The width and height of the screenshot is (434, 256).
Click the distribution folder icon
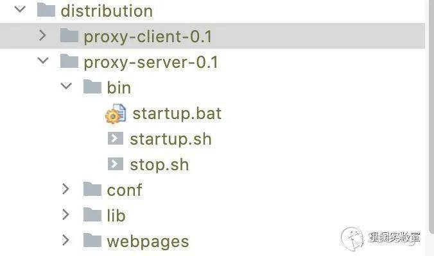(46, 10)
